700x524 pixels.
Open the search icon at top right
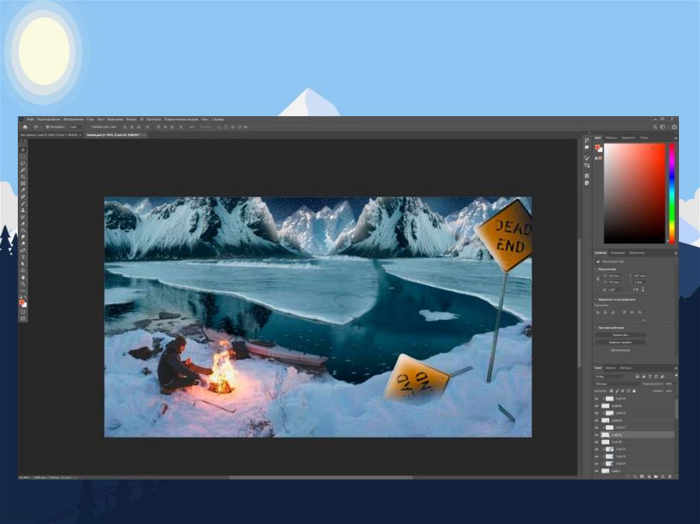[655, 127]
